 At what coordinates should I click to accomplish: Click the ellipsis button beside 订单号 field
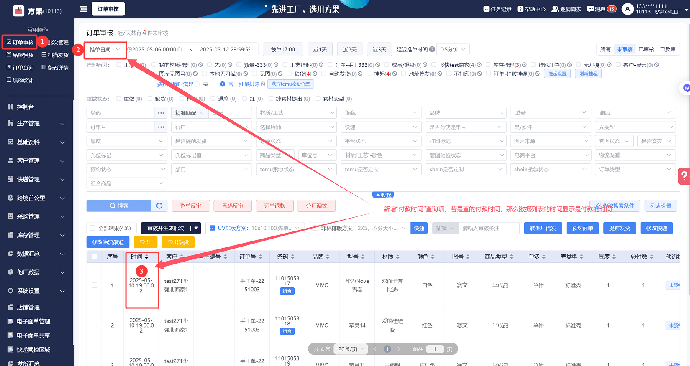click(x=161, y=127)
